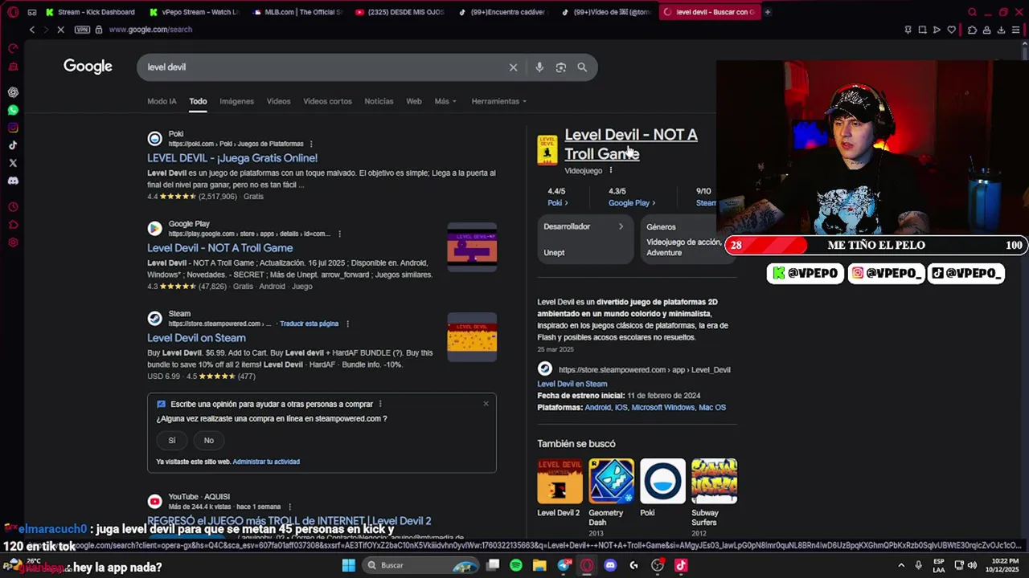Viewport: 1029px width, 578px height.
Task: Answer Sí to the steampowered purchase survey
Action: [x=171, y=440]
